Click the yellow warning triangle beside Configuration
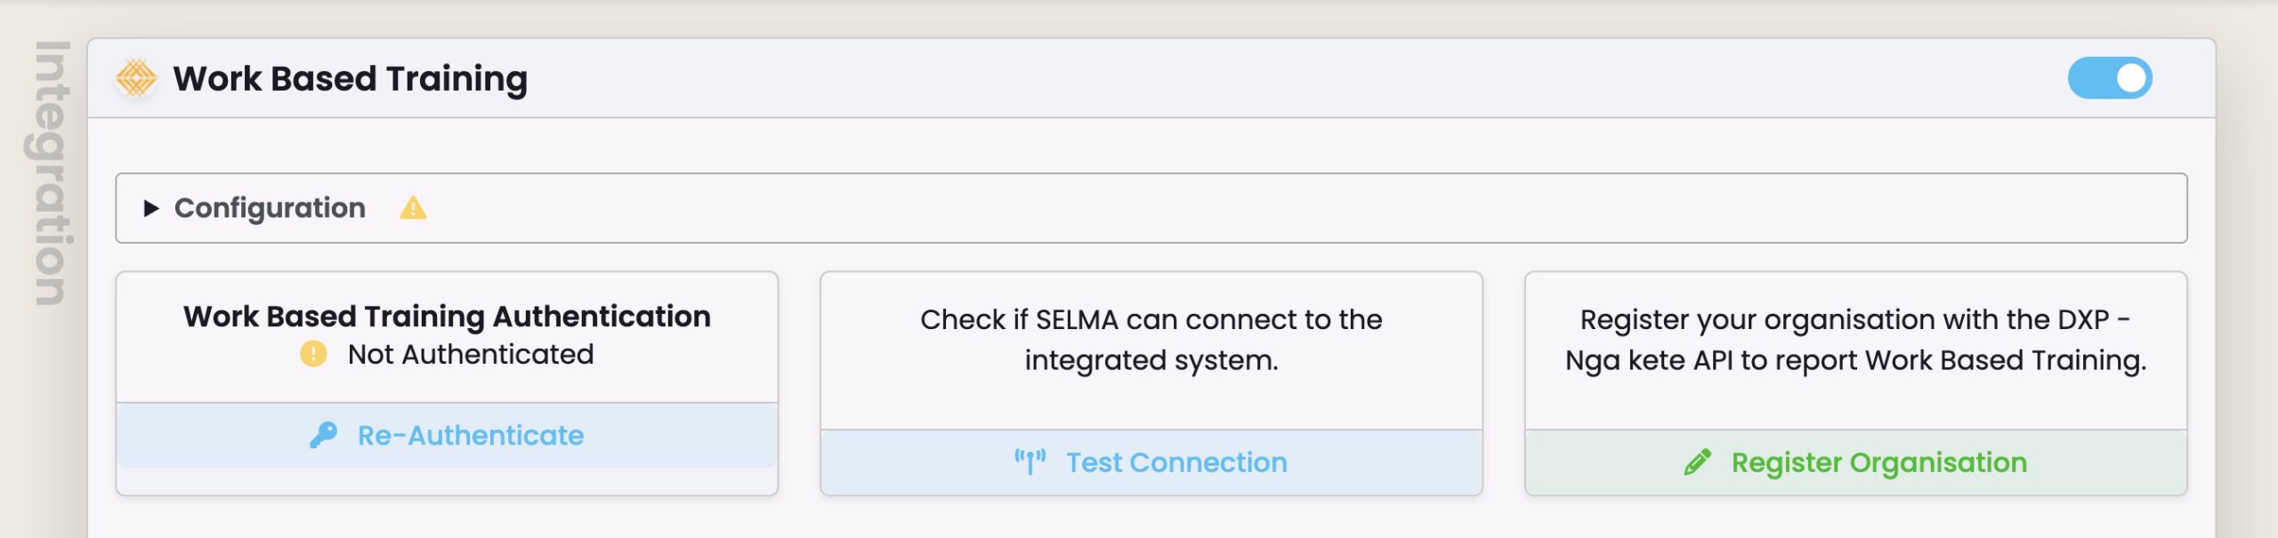Viewport: 2278px width, 538px height. pos(413,208)
